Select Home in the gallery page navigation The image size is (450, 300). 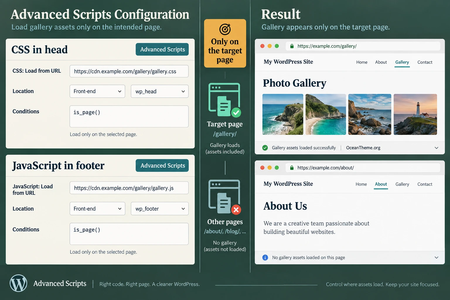tap(362, 62)
